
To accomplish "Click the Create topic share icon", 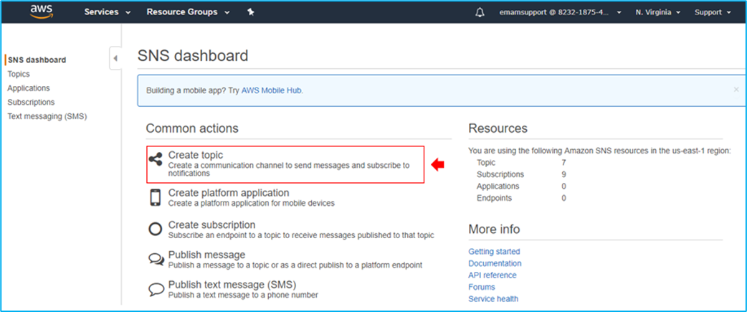I will coord(156,159).
